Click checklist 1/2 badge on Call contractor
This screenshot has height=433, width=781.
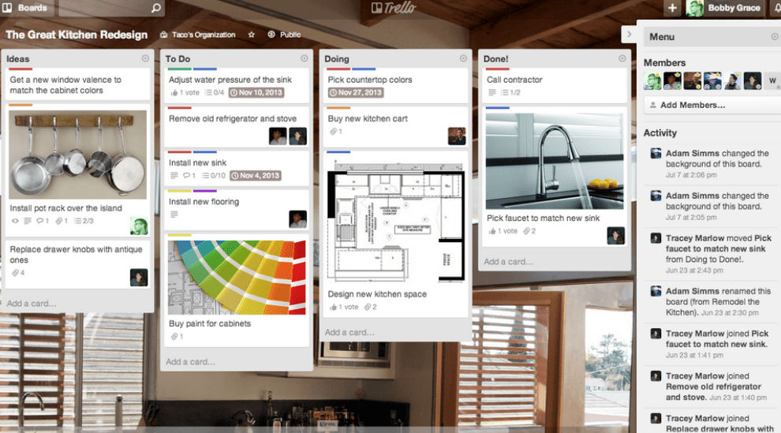point(510,92)
